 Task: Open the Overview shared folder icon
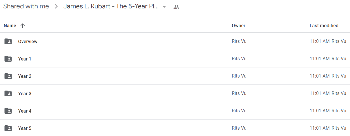coord(8,41)
